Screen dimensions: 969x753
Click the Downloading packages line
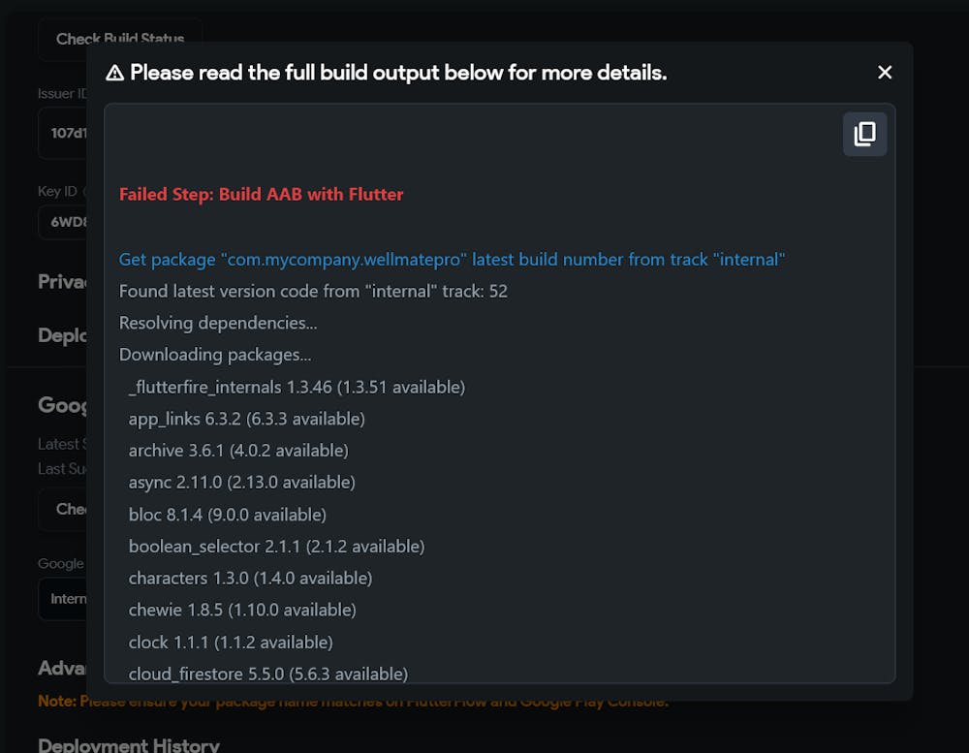pos(215,355)
